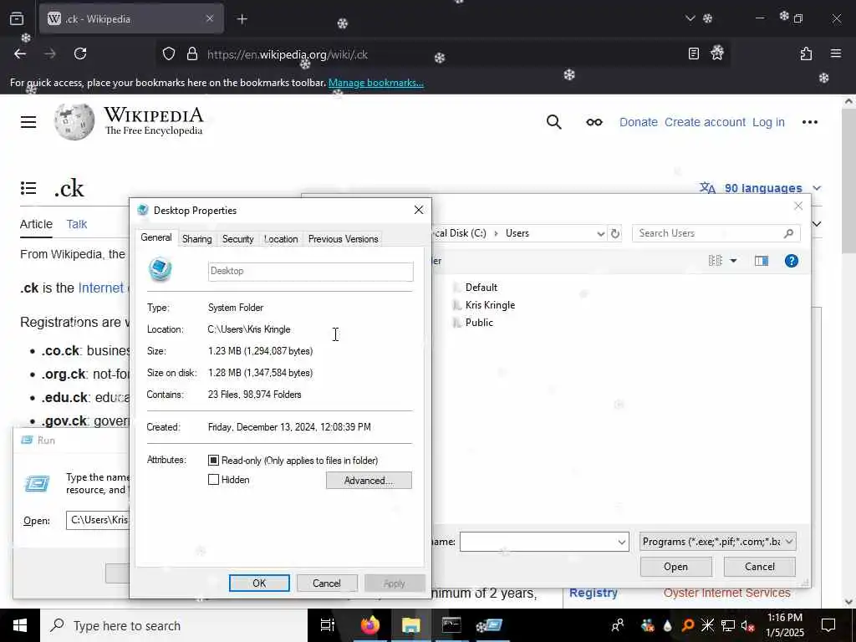
Task: Select the Public folder in Users
Action: click(473, 323)
